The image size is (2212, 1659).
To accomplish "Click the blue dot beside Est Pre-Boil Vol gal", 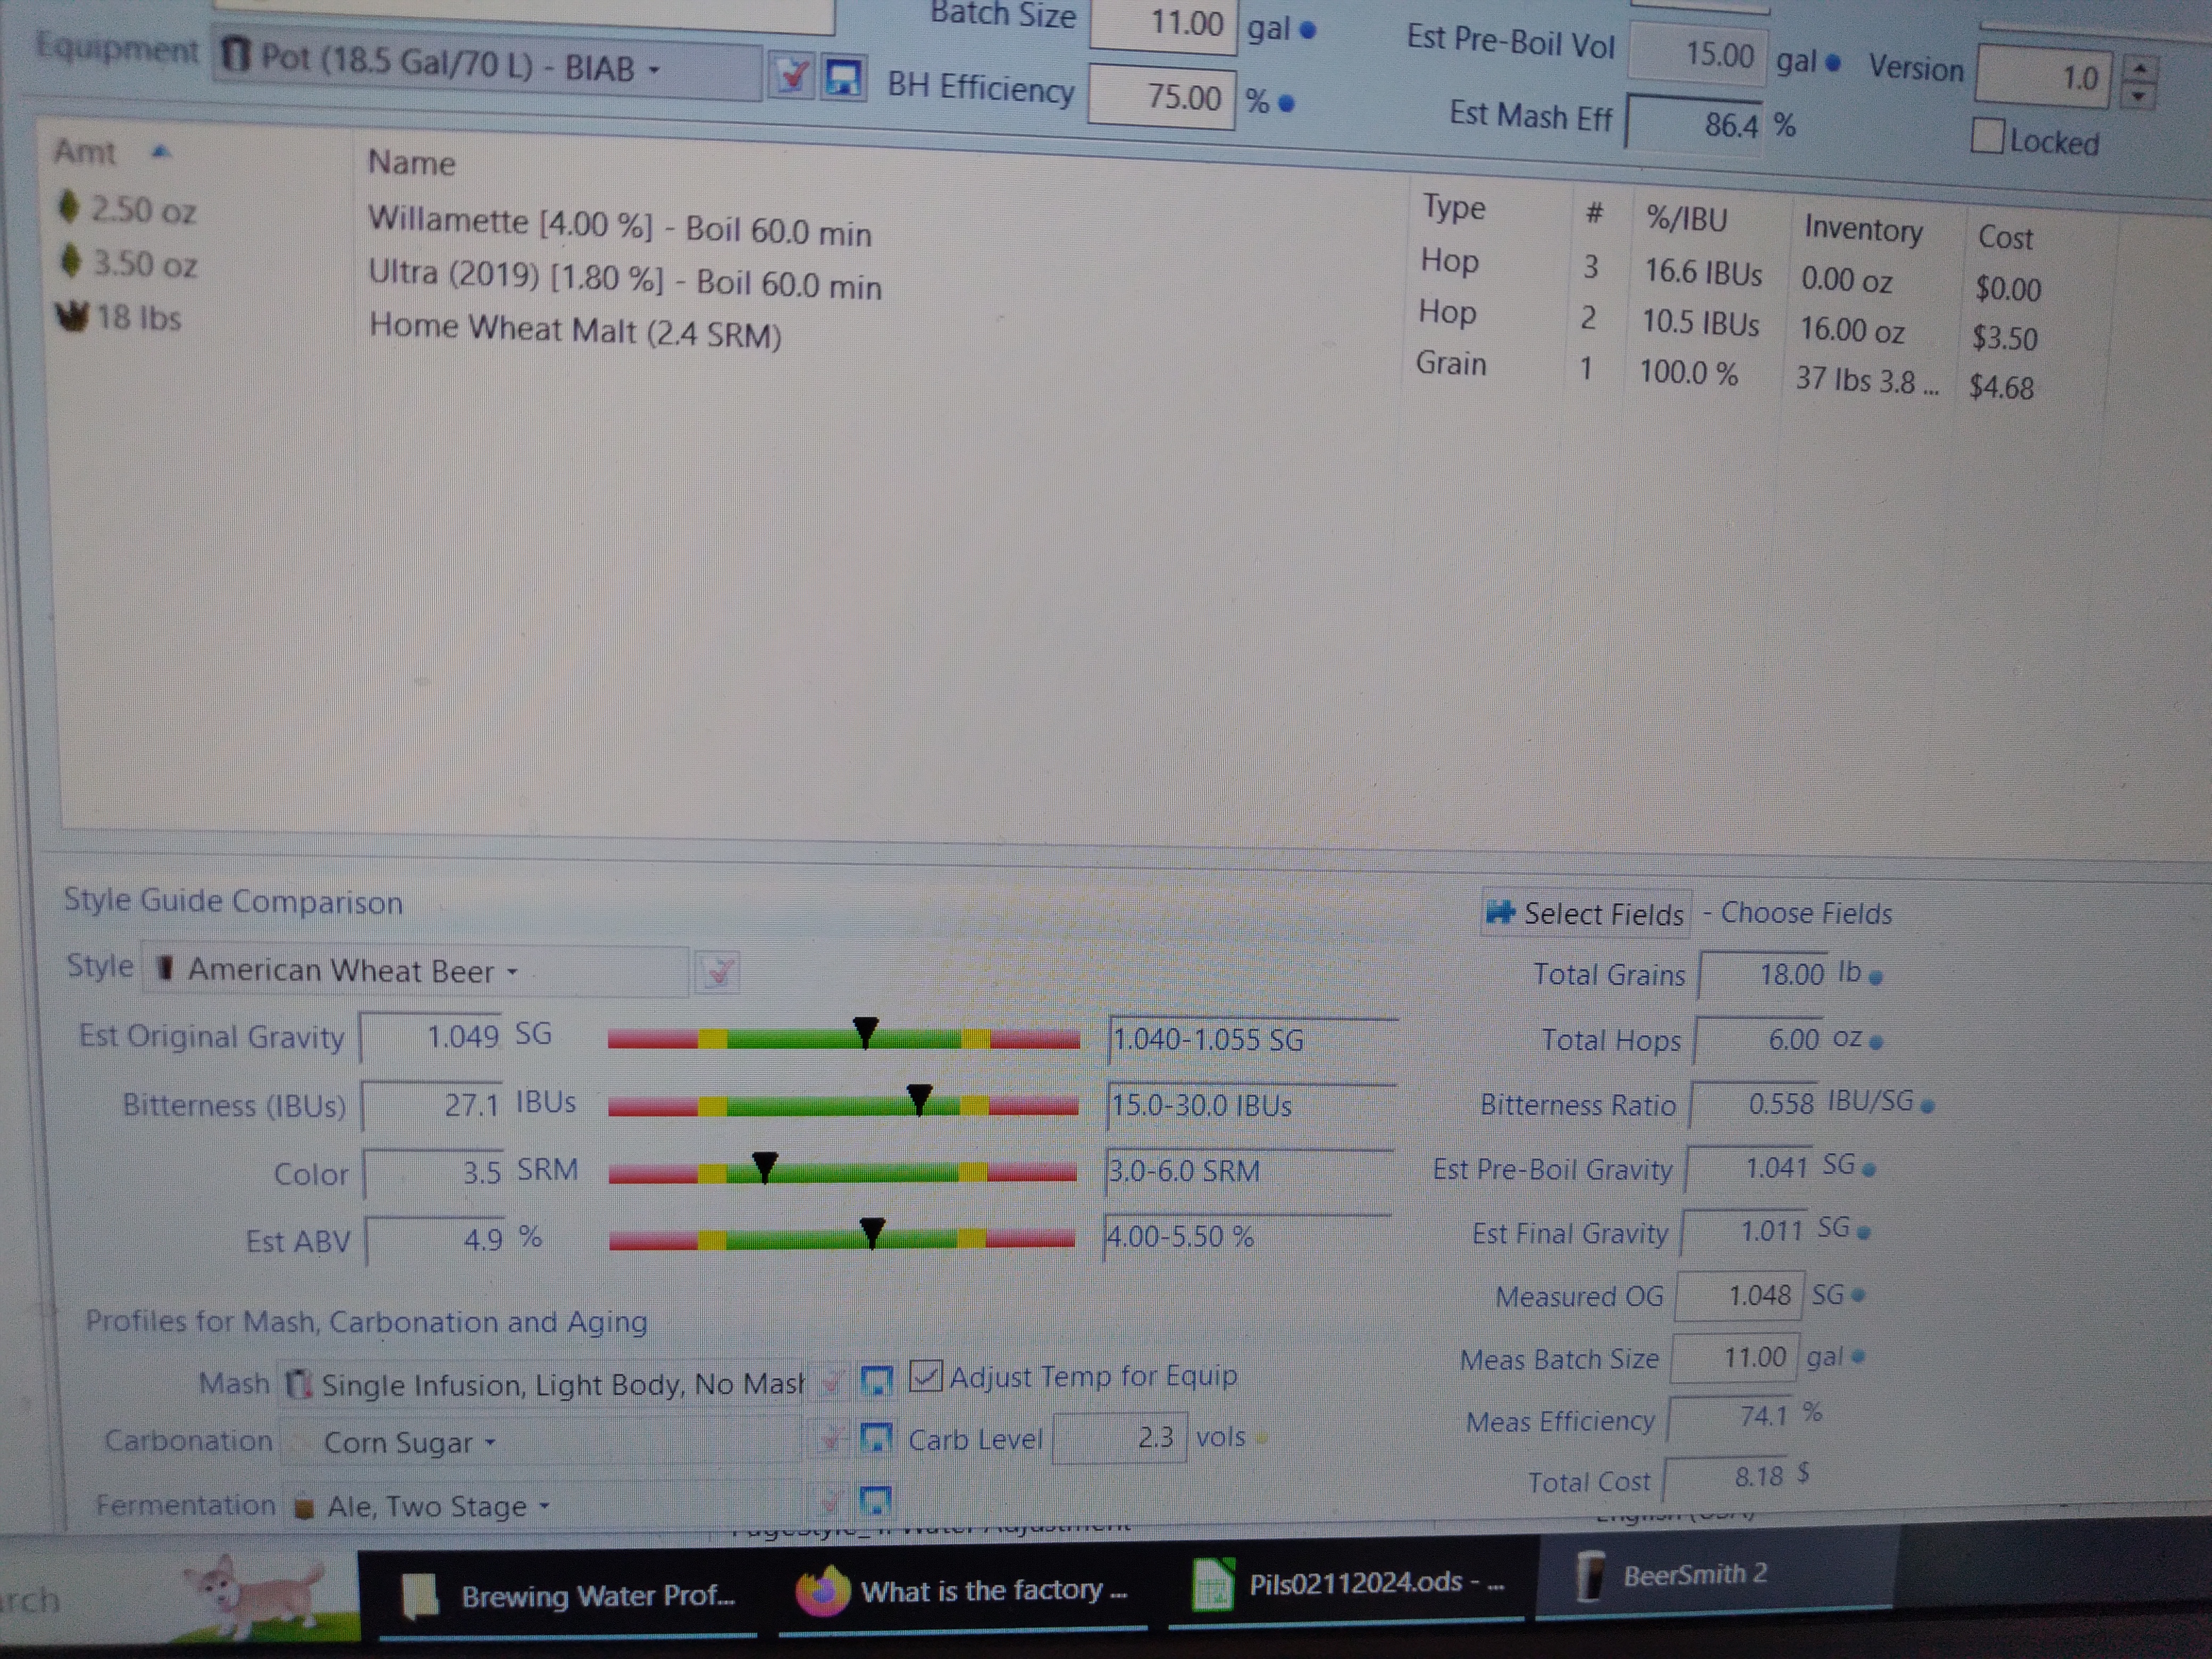I will 1833,63.
